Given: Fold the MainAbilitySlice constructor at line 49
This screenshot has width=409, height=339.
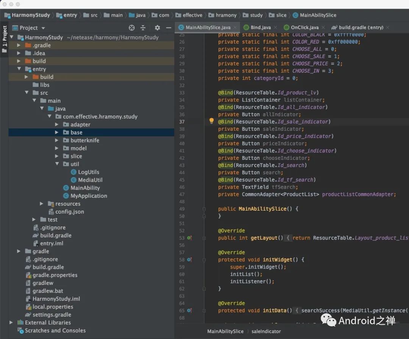Looking at the screenshot, I should tap(204, 209).
